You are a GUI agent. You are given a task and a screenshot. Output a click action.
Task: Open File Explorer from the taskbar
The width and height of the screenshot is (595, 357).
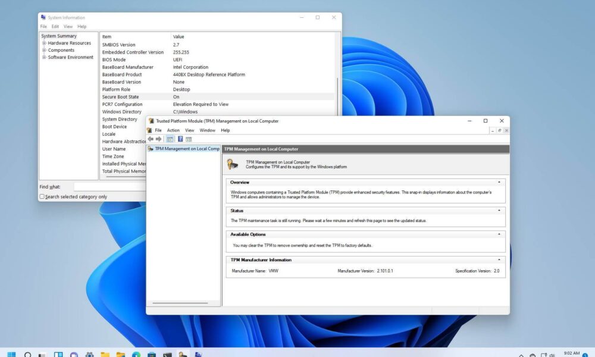[x=106, y=353]
